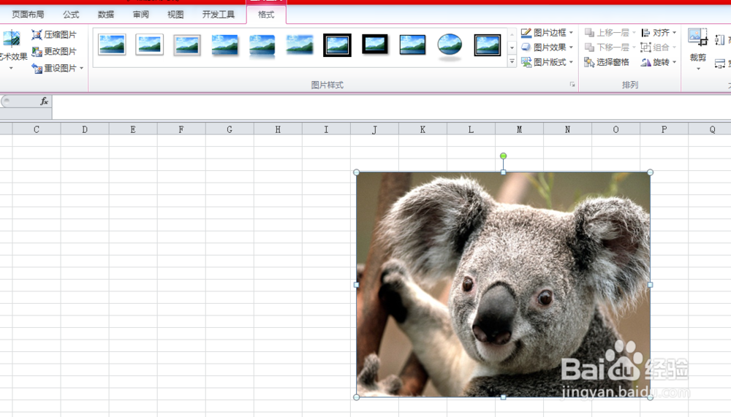731x417 pixels.
Task: Click the 旋转 rotate icon
Action: 645,62
